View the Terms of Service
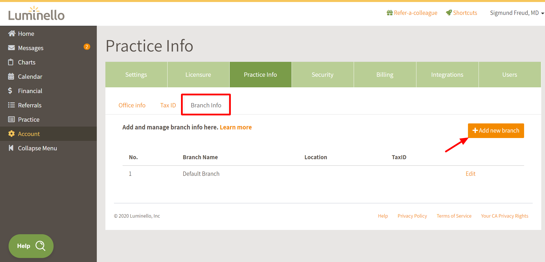 454,216
